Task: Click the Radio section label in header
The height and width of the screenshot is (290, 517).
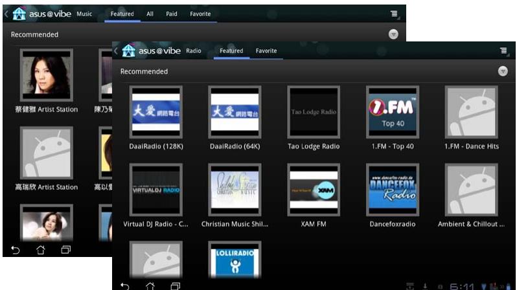Action: (194, 50)
